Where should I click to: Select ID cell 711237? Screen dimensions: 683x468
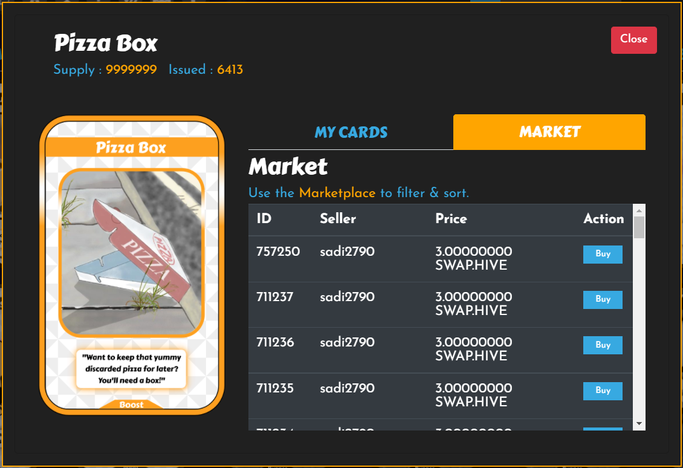(274, 297)
